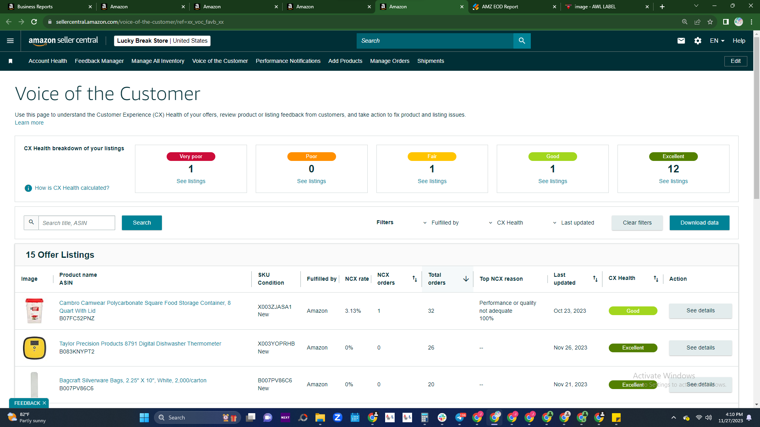This screenshot has width=760, height=427.
Task: Open the Lucky Break Store account switcher
Action: [162, 41]
